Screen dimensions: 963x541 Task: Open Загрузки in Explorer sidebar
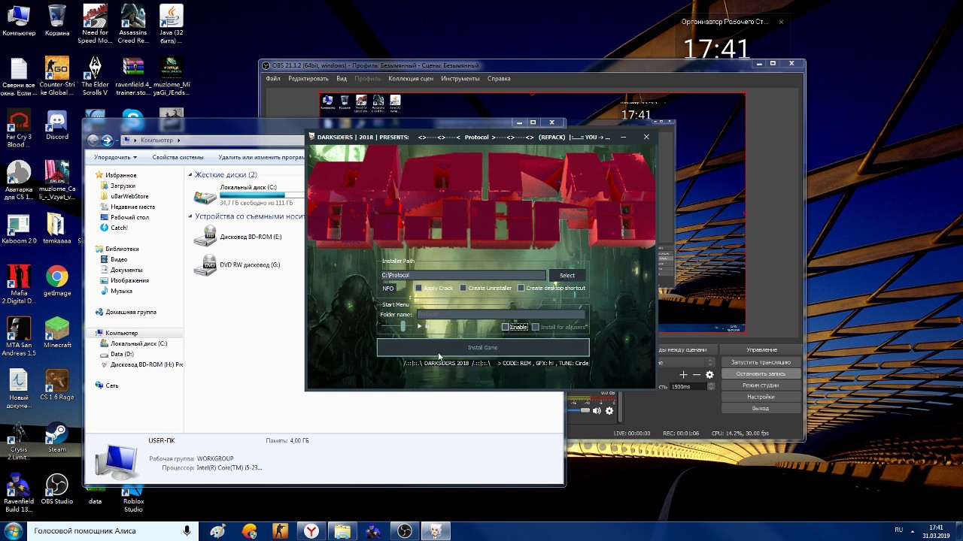(123, 186)
